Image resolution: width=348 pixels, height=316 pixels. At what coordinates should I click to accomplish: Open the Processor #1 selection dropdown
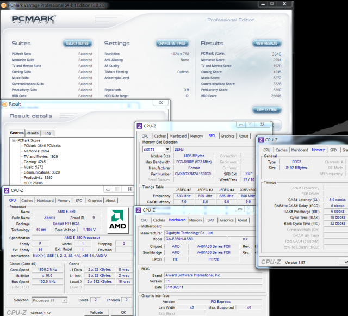[x=64, y=300]
